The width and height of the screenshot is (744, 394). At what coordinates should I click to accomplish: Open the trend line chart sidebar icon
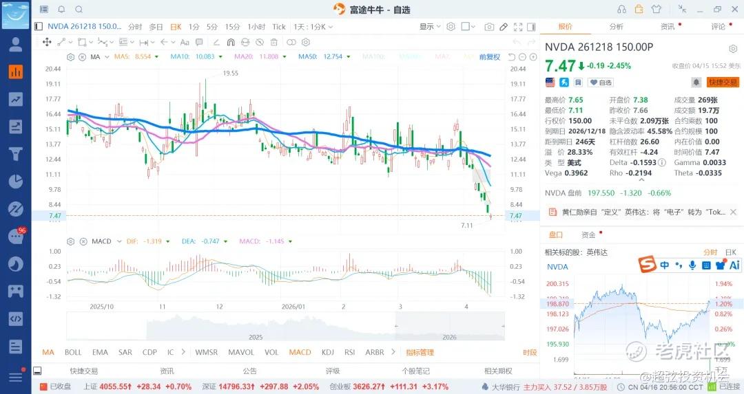tap(16, 99)
